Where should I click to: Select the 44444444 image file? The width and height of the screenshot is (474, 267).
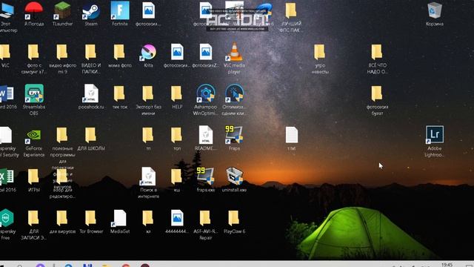coord(177,218)
